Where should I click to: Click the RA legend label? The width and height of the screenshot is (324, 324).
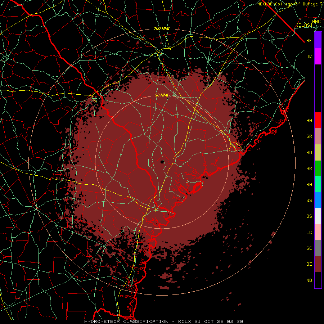309,185
